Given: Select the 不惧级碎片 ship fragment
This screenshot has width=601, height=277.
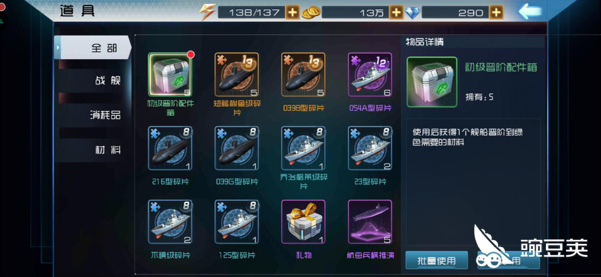Looking at the screenshot, I should (x=170, y=222).
